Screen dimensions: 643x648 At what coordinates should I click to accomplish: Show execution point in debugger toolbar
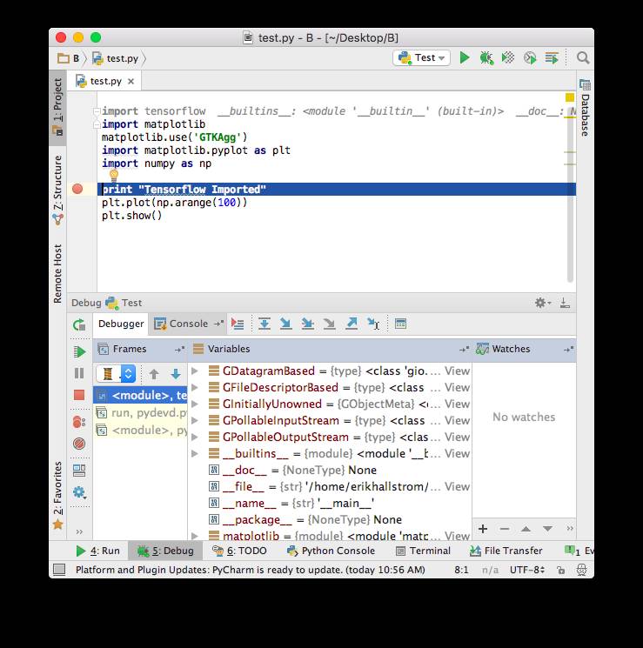coord(238,324)
